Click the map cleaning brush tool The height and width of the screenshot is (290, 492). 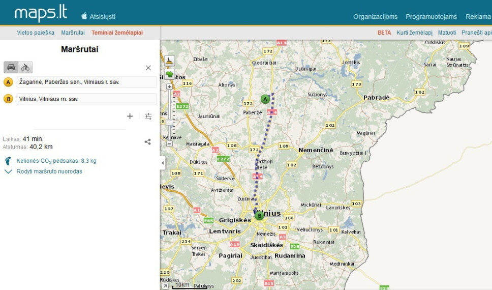(169, 61)
